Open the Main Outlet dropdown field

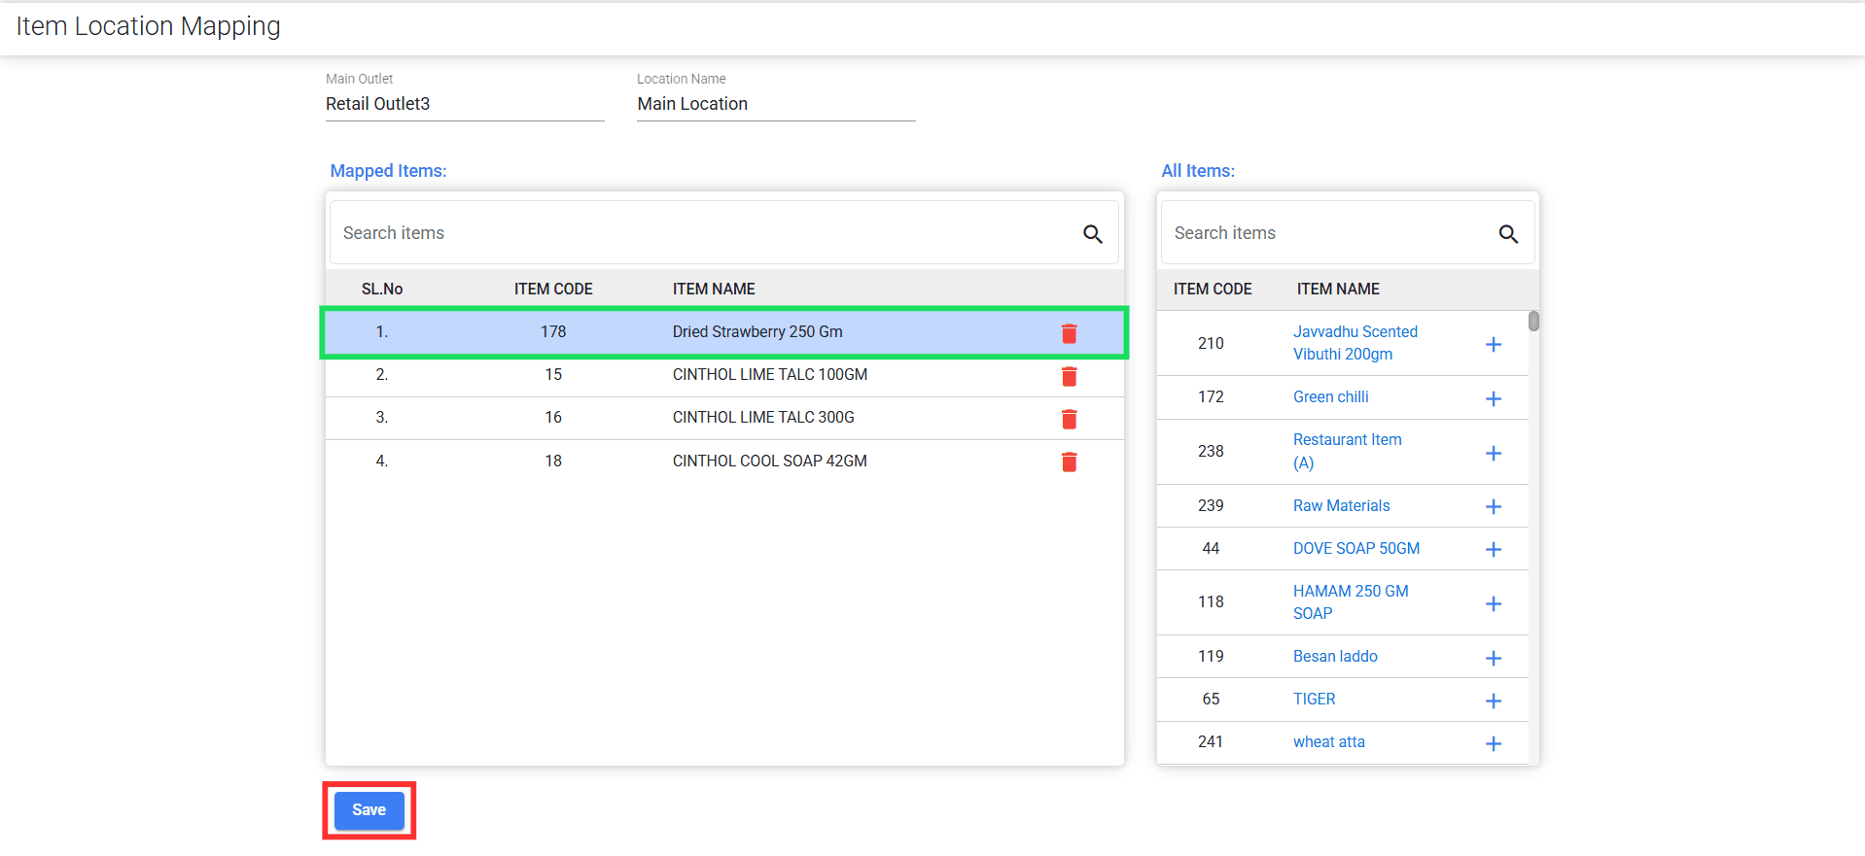pos(464,104)
